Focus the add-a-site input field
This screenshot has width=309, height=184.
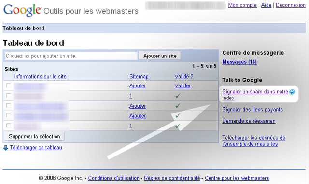point(71,56)
